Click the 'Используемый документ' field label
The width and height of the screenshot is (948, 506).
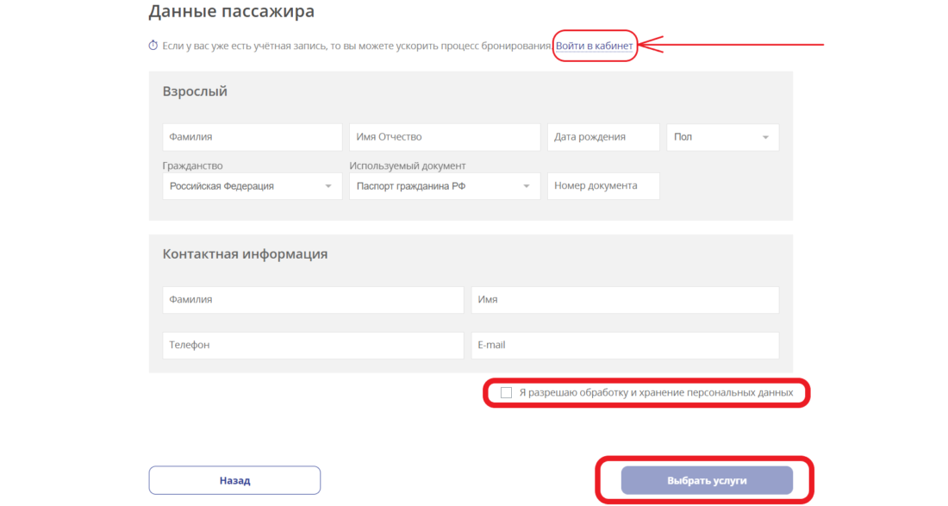pos(407,166)
